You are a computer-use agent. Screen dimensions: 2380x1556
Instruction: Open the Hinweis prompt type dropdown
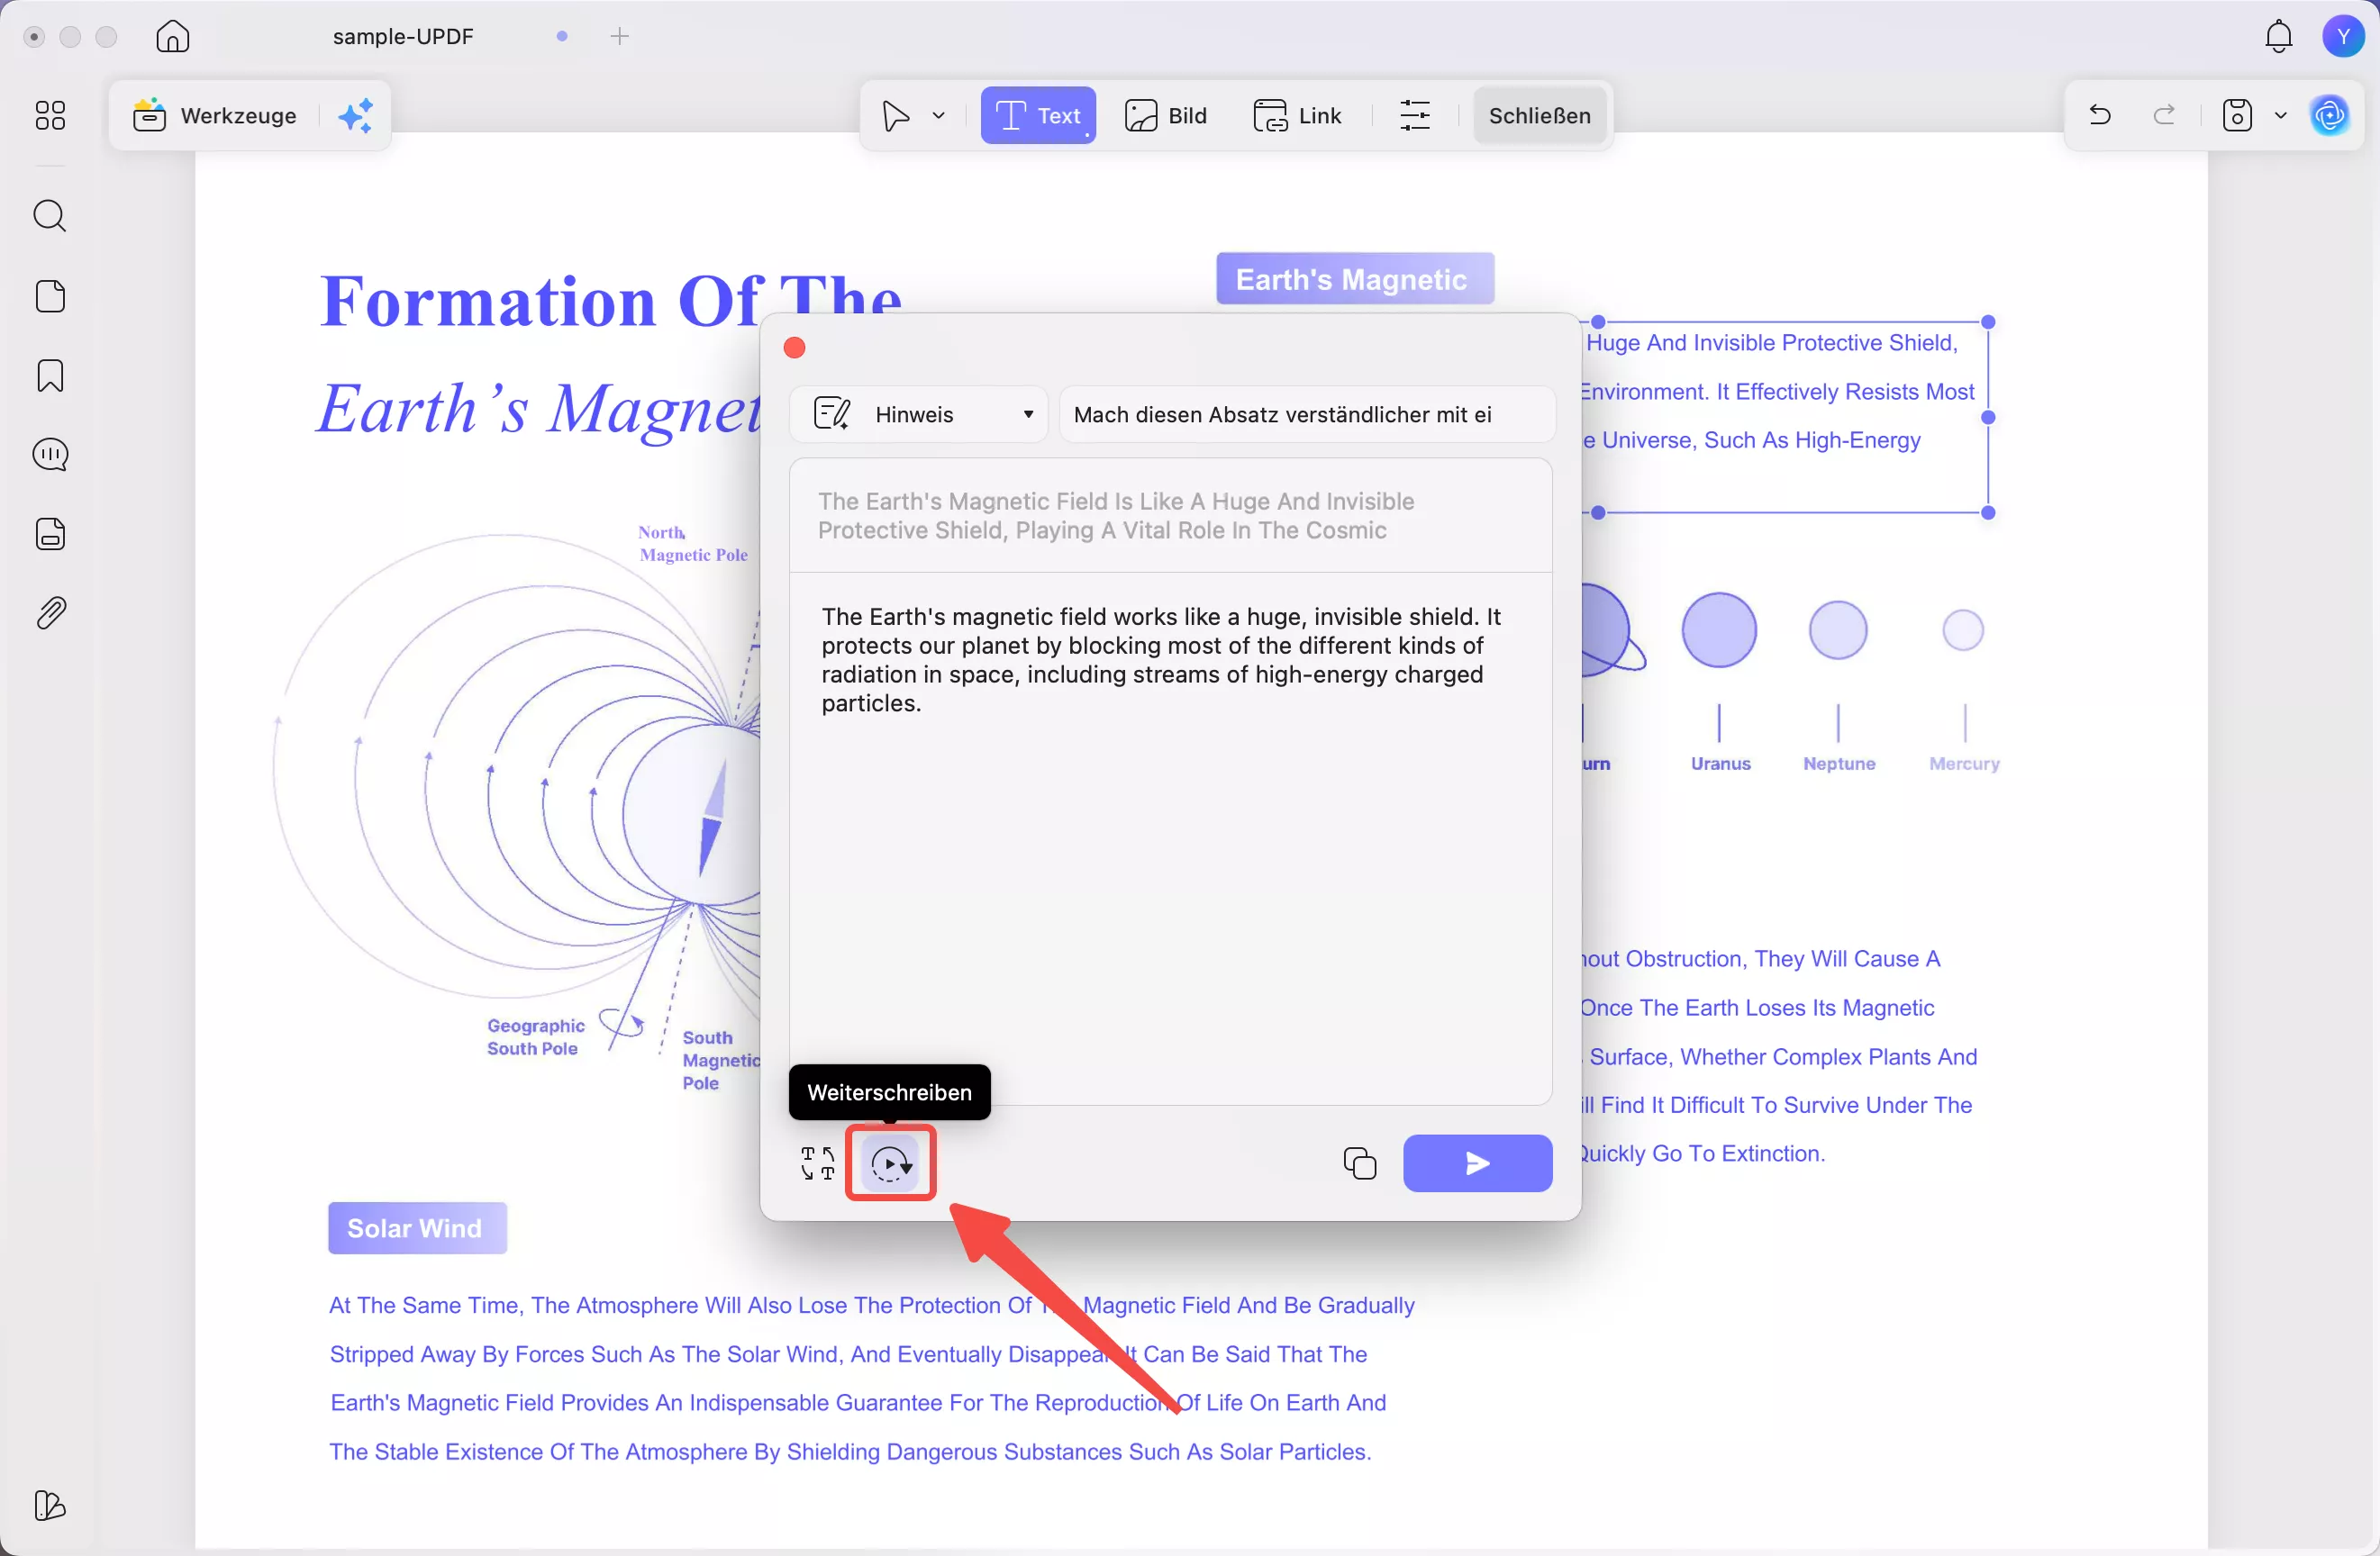(x=919, y=415)
